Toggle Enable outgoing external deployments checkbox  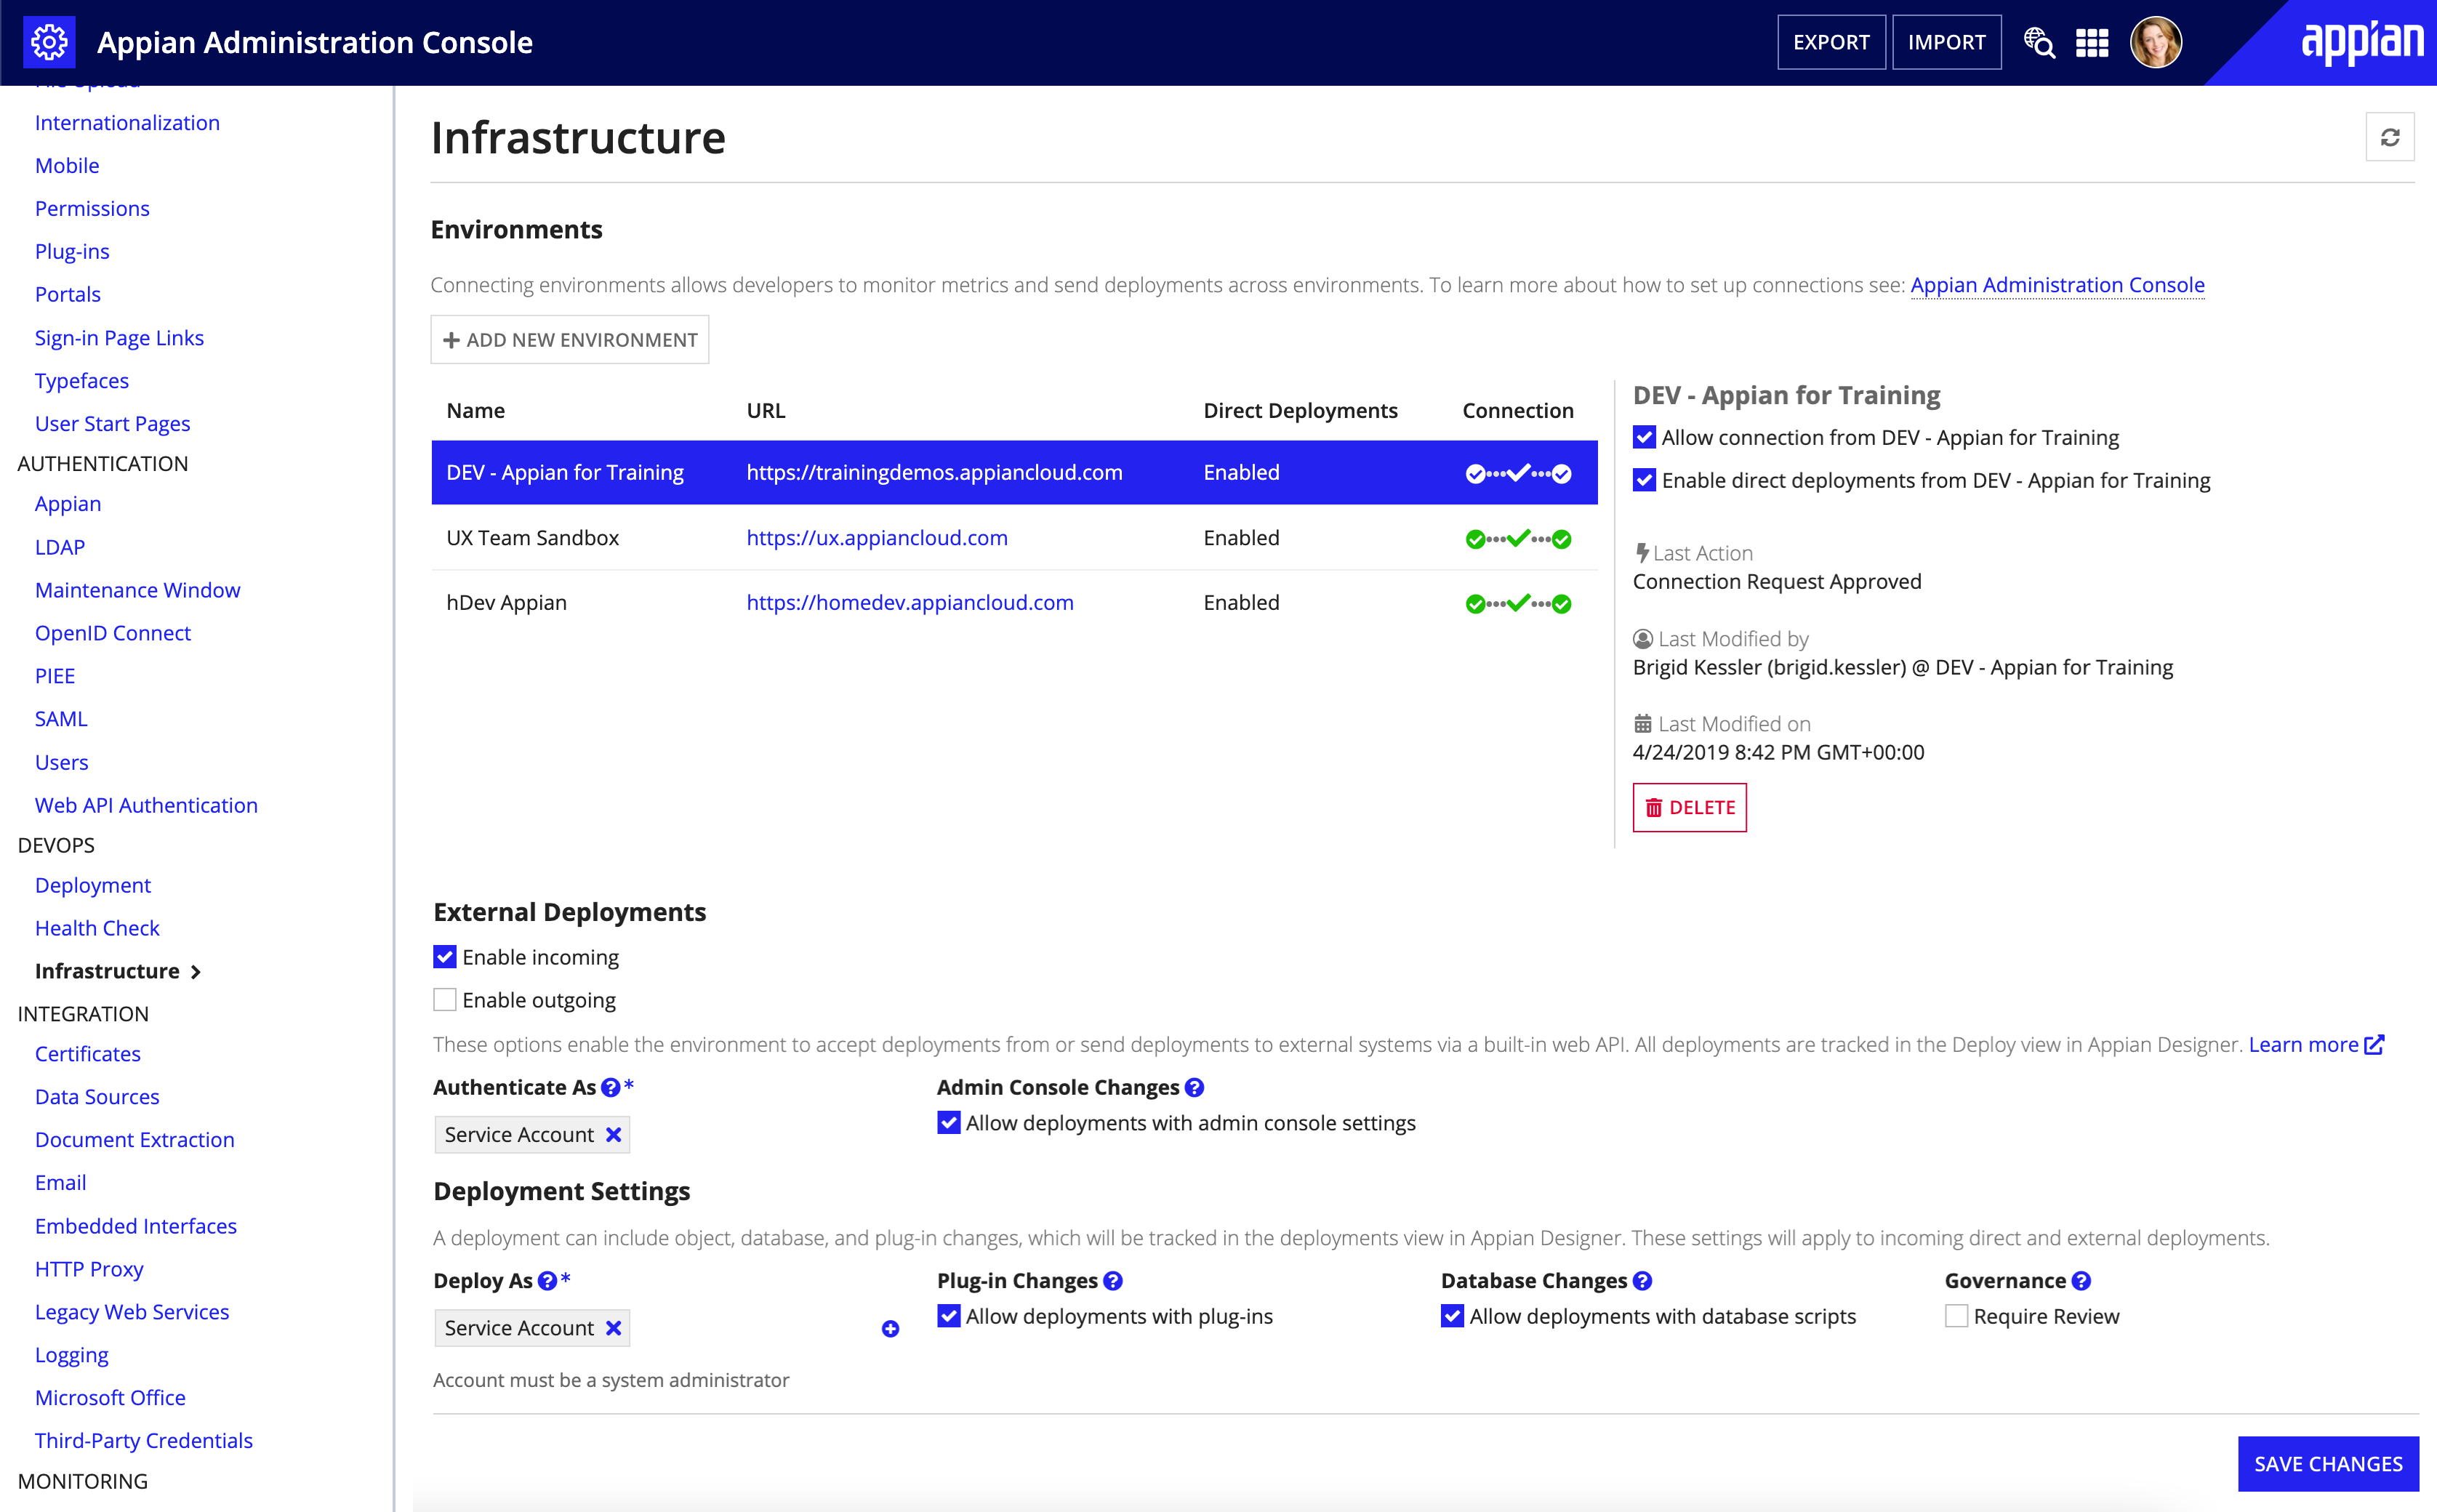(446, 998)
